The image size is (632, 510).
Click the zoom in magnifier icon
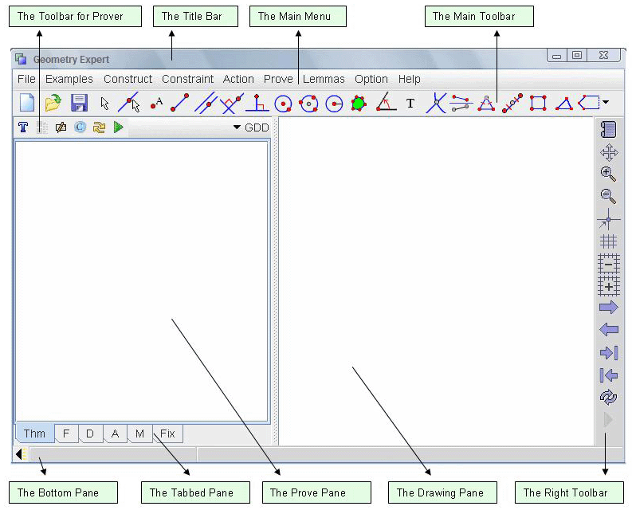(x=608, y=174)
